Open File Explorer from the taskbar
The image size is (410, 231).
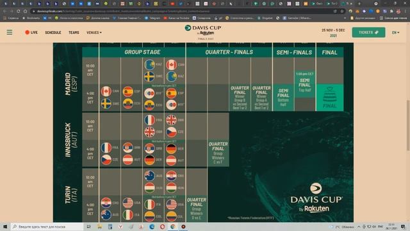point(99,227)
